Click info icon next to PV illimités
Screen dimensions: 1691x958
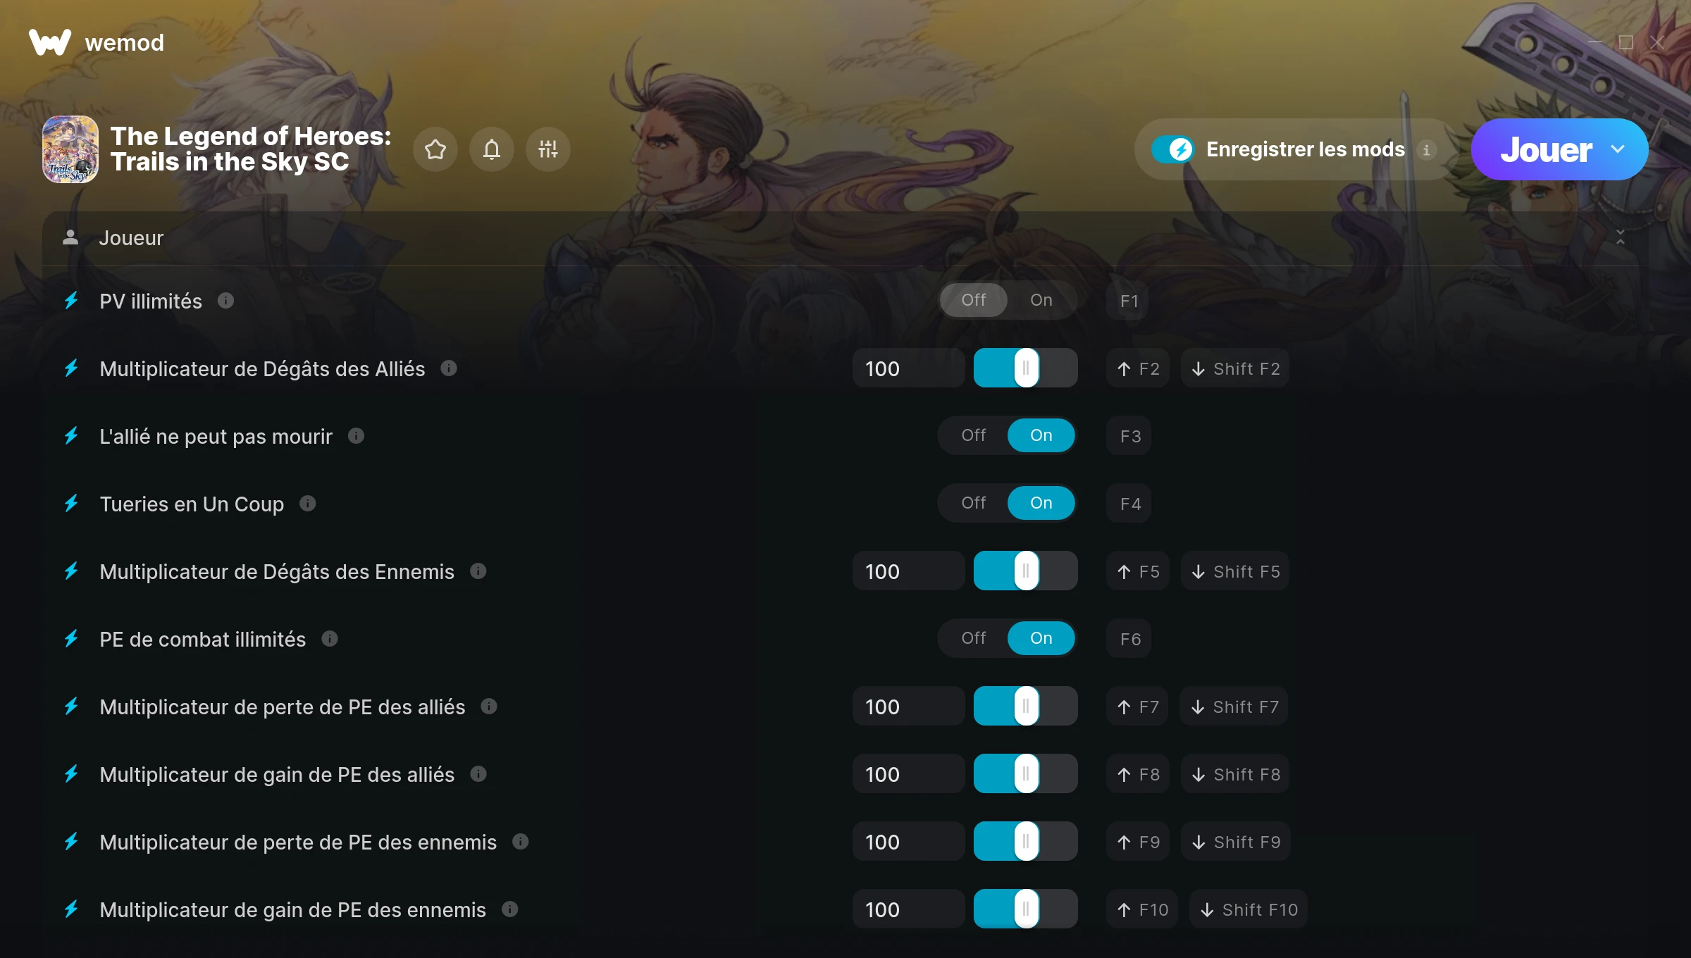225,301
